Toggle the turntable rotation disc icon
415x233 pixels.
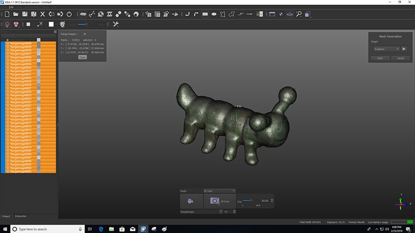click(x=290, y=14)
